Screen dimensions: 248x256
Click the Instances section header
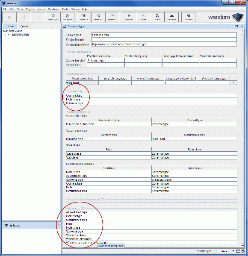(x=75, y=208)
